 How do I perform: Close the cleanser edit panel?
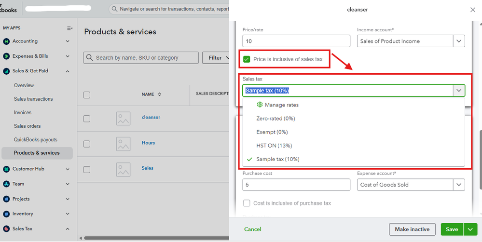(473, 10)
